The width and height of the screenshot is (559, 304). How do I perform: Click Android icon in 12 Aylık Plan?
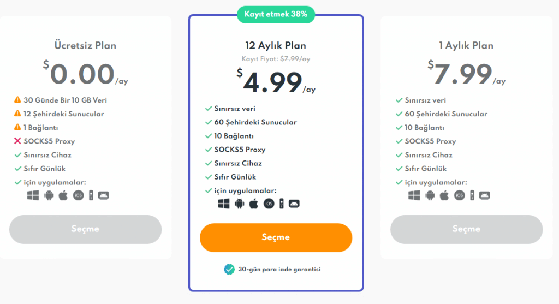point(240,204)
